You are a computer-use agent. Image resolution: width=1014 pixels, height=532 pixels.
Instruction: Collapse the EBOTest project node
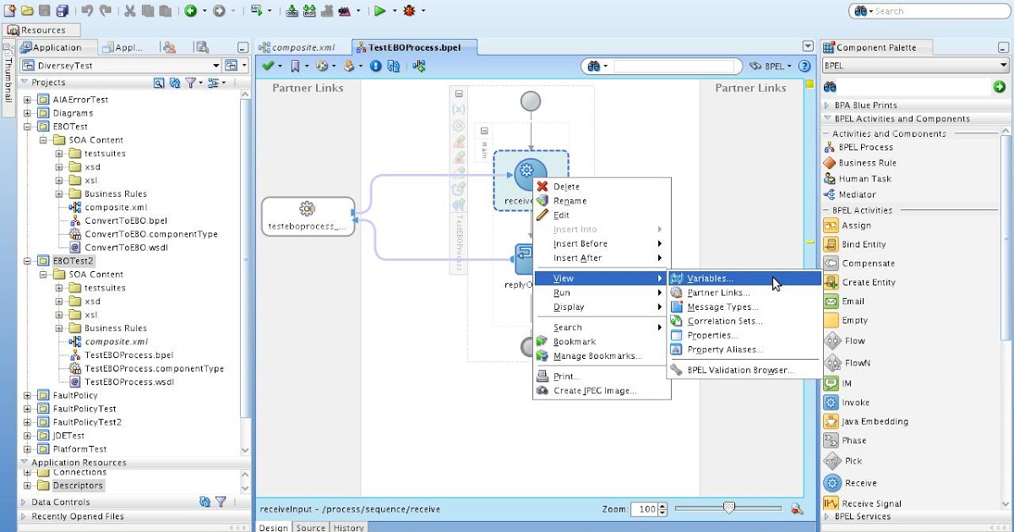click(x=27, y=126)
